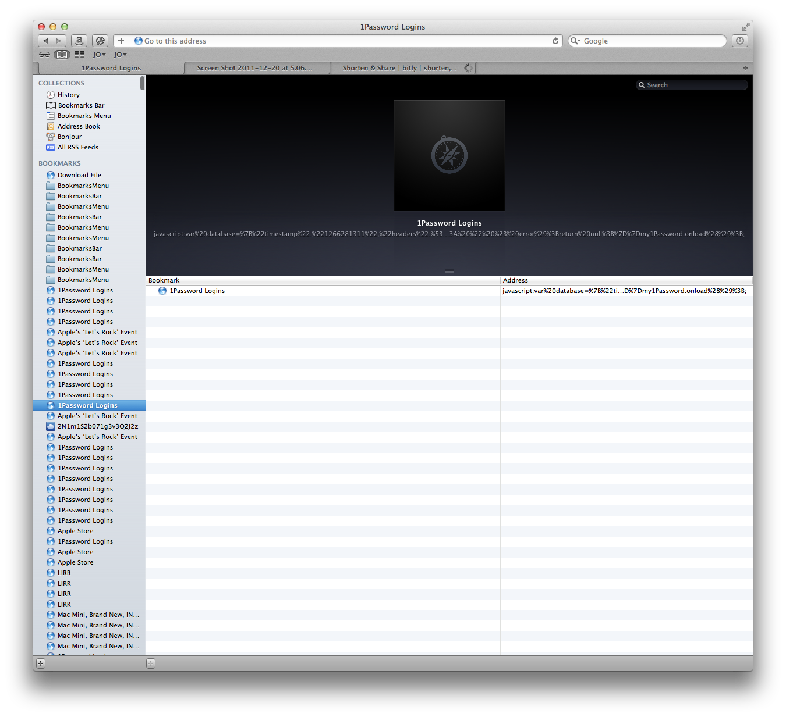
Task: Enter full screen with the arrows icon
Action: pyautogui.click(x=746, y=27)
